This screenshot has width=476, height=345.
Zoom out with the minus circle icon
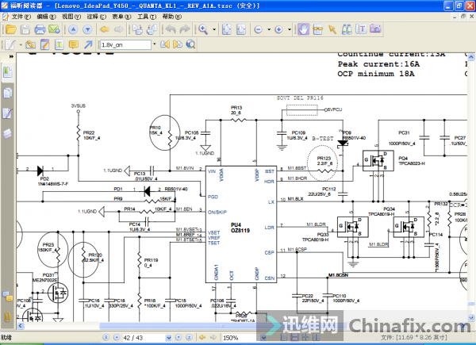259,29
